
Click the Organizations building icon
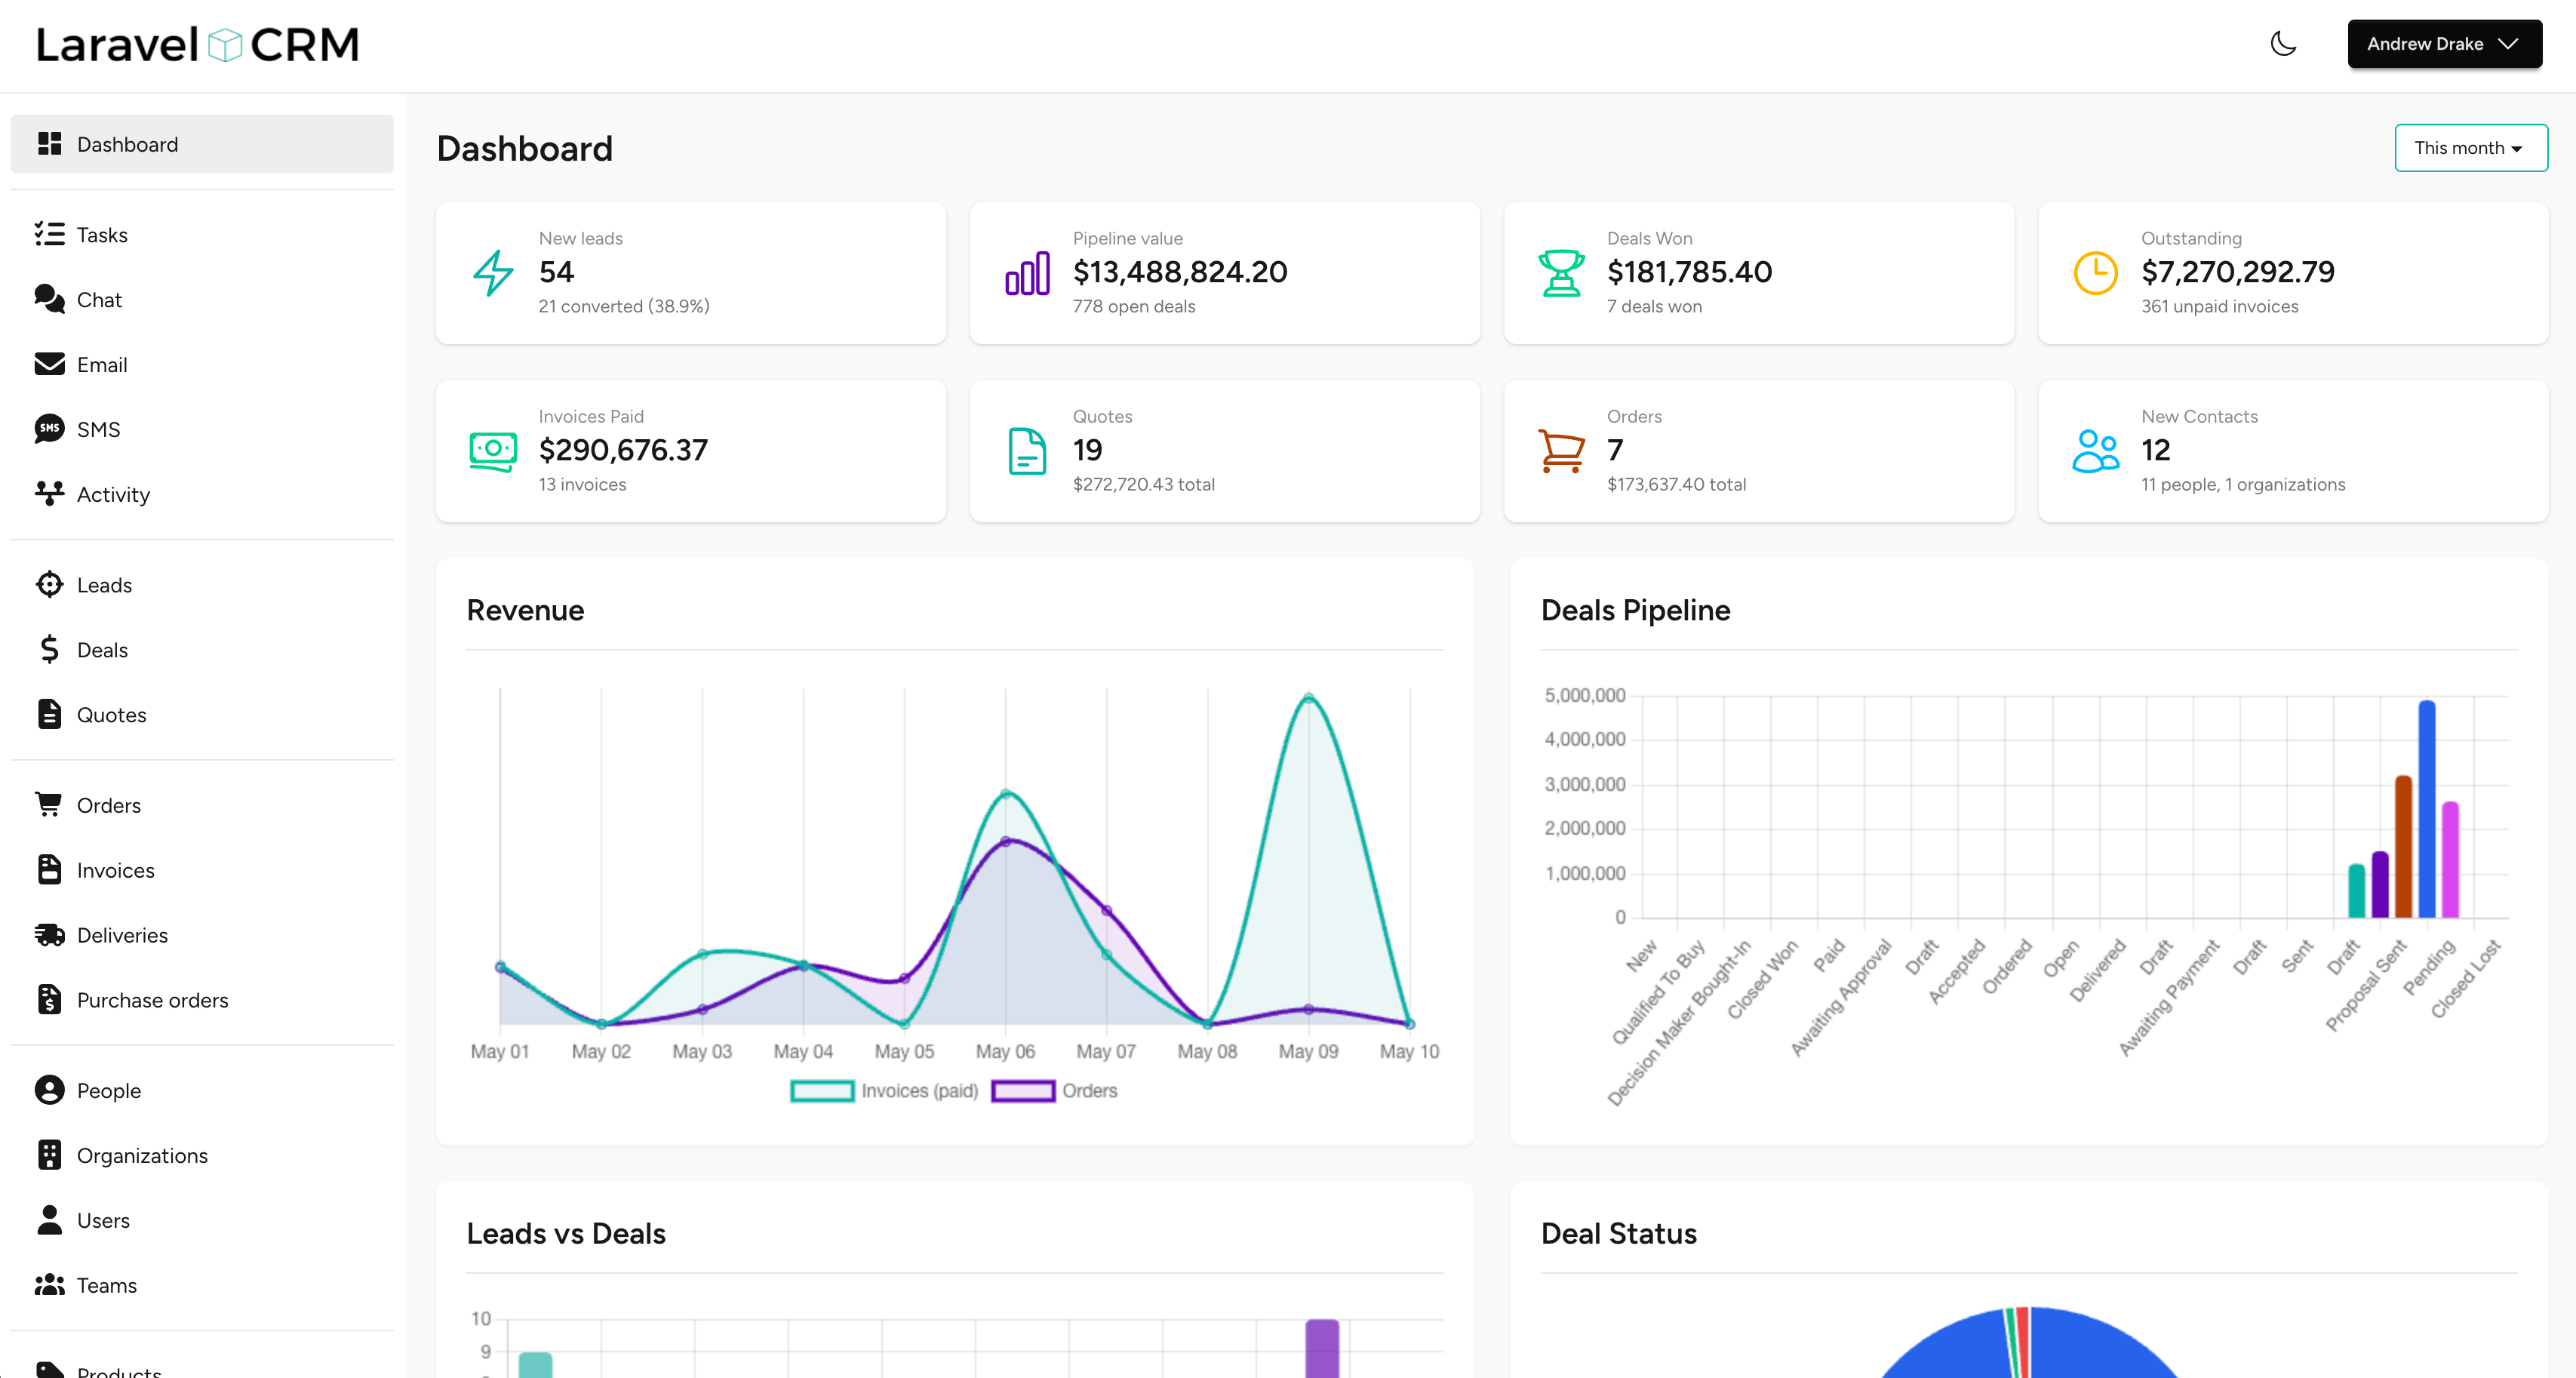pyautogui.click(x=49, y=1154)
